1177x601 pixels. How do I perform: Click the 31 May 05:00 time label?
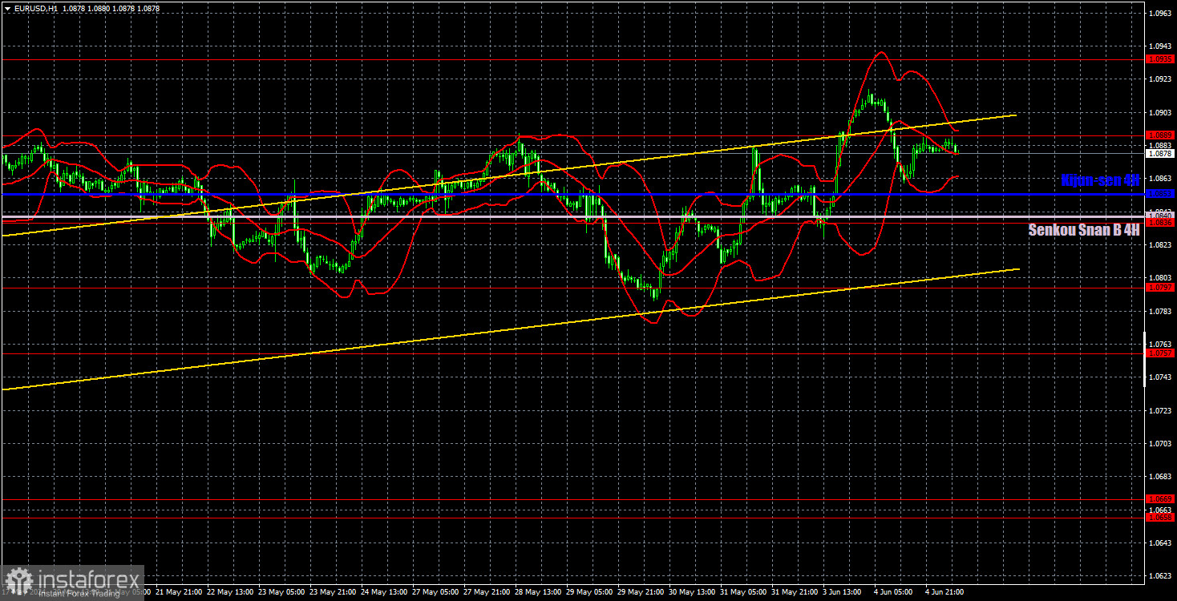pos(742,592)
